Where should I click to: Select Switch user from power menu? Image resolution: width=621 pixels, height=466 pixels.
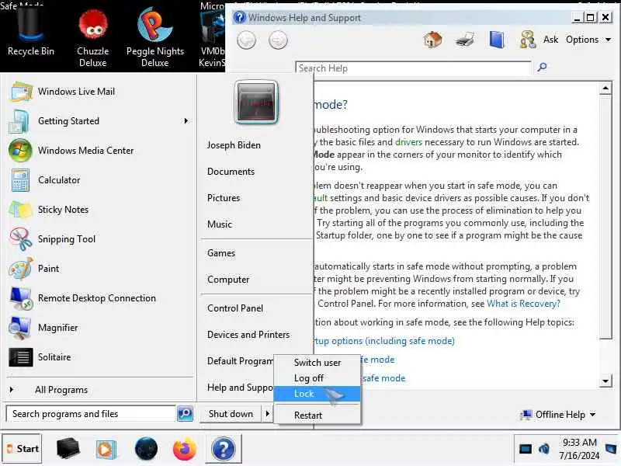pos(317,363)
